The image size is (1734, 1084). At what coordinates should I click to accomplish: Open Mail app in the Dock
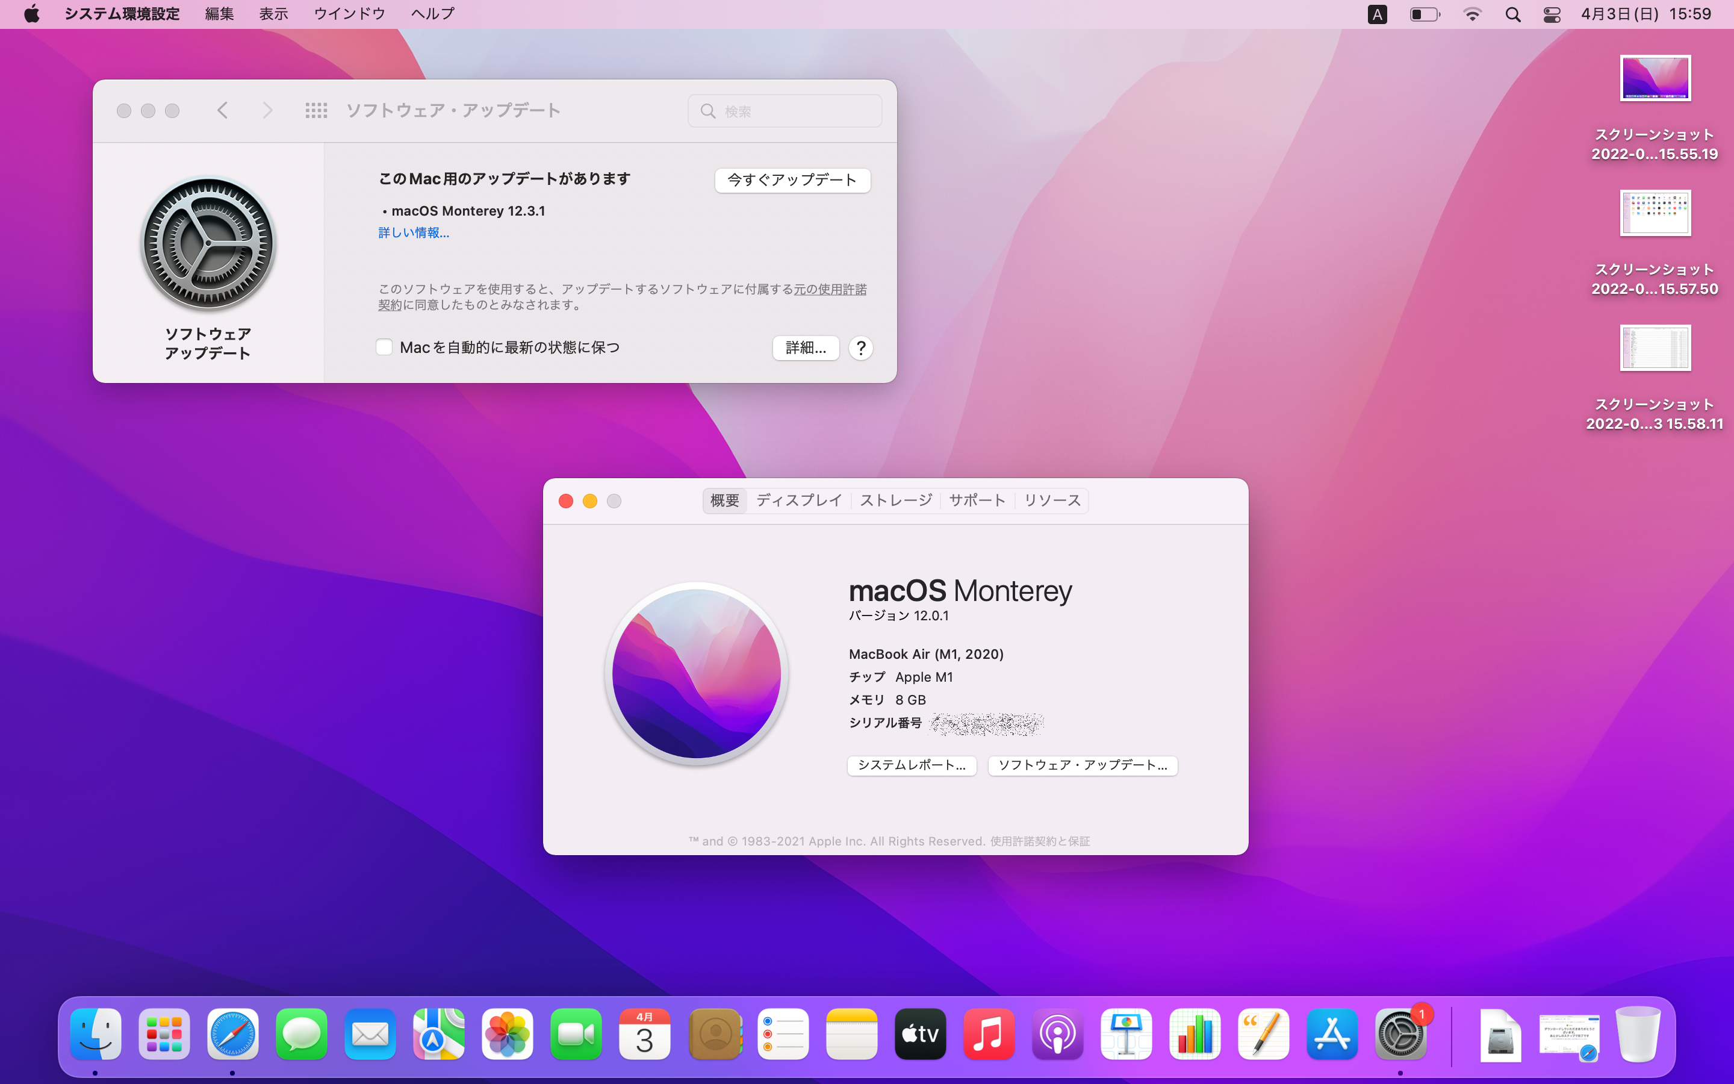point(370,1034)
